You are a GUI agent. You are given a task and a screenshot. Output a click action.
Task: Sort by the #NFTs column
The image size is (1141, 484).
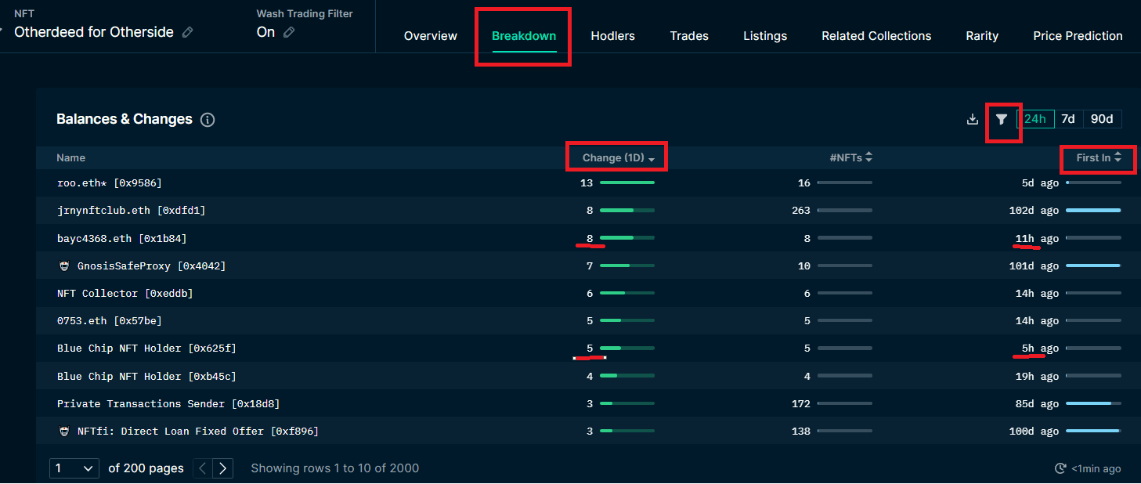850,158
